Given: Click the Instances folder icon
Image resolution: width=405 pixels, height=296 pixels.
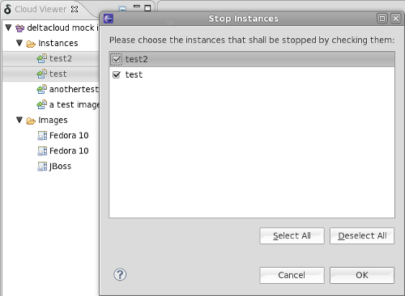Looking at the screenshot, I should click(31, 44).
